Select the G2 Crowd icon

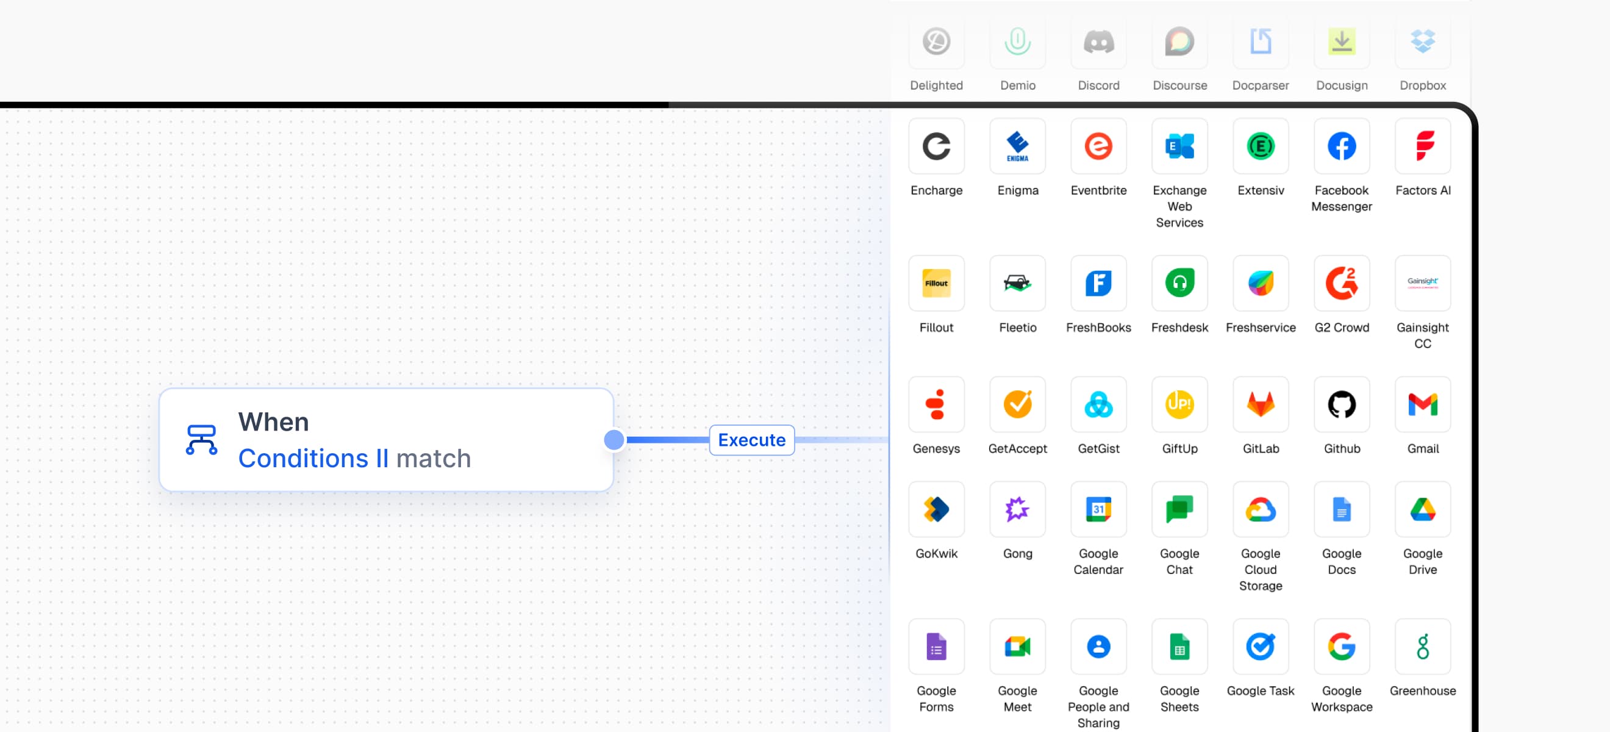[1341, 283]
